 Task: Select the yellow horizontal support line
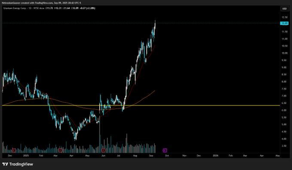point(141,105)
